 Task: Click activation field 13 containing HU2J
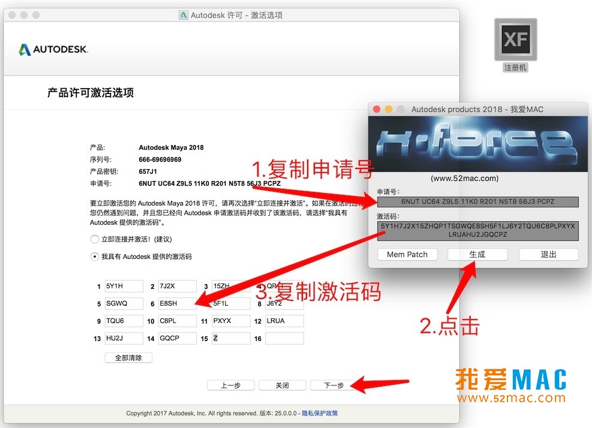tap(124, 338)
